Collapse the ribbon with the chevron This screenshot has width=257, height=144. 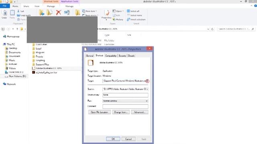click(x=251, y=6)
